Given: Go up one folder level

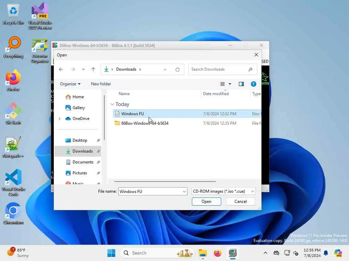Looking at the screenshot, I should point(93,69).
